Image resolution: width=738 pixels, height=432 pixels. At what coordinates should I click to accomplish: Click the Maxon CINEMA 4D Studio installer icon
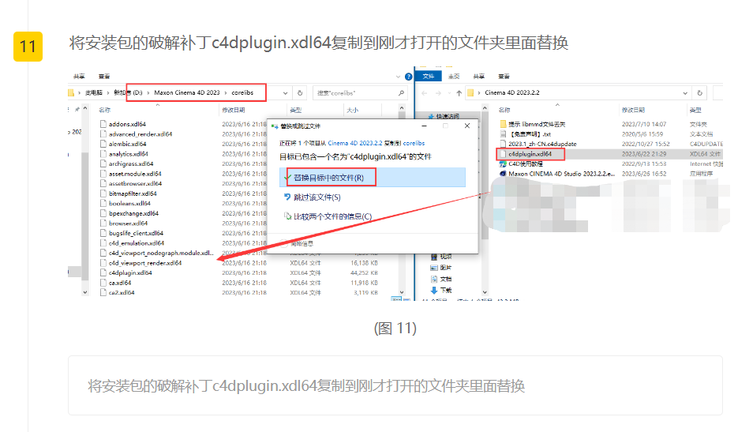tap(503, 174)
